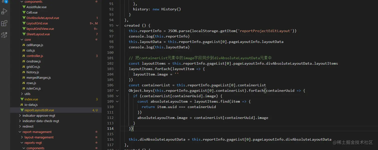The image size is (378, 150).
Task: Click line number 96 in gutter
Action: (111, 31)
